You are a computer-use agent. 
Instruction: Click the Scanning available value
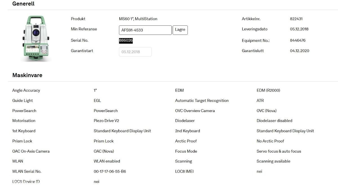273,161
